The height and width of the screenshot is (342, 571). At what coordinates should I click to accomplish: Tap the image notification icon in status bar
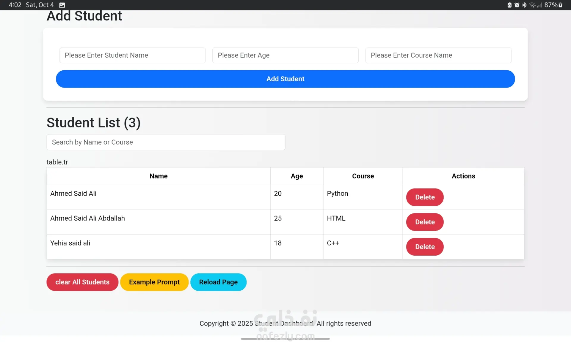(x=62, y=5)
